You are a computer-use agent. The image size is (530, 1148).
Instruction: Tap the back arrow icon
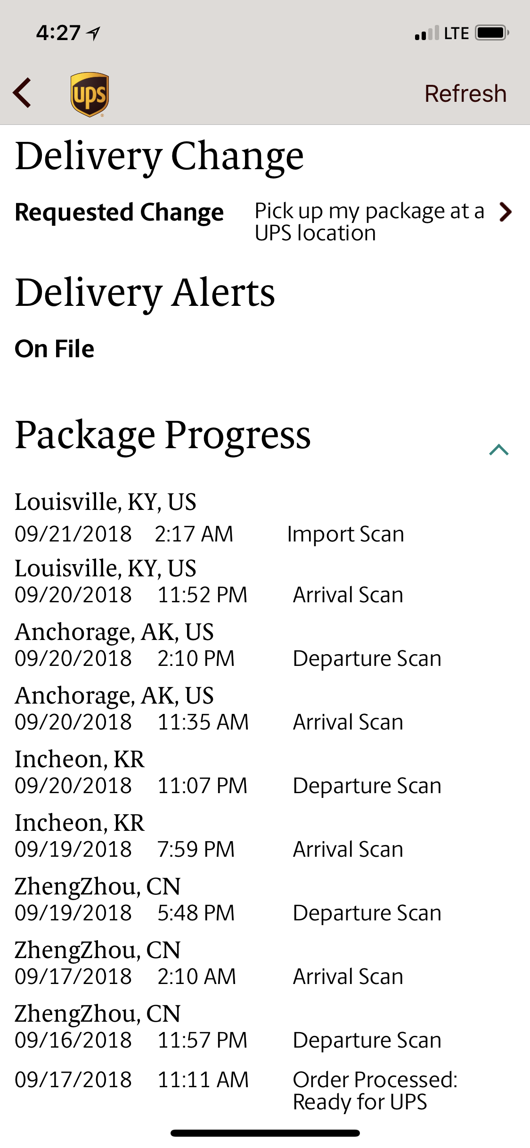(x=22, y=93)
